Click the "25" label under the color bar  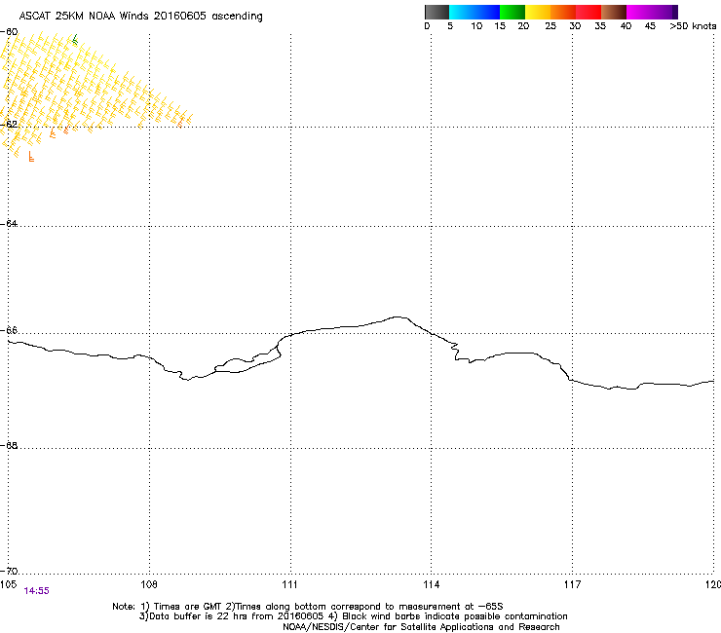pos(550,26)
